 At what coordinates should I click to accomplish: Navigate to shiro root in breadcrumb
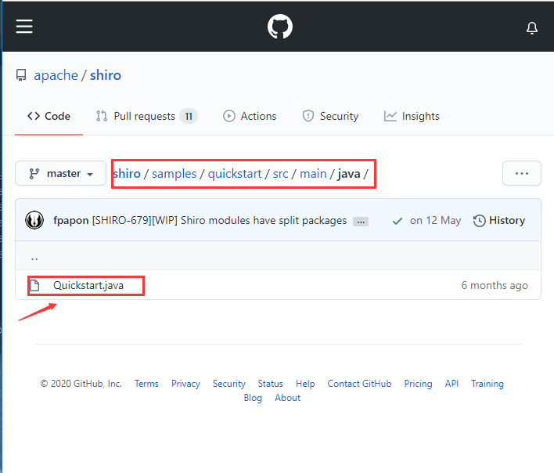pyautogui.click(x=127, y=174)
